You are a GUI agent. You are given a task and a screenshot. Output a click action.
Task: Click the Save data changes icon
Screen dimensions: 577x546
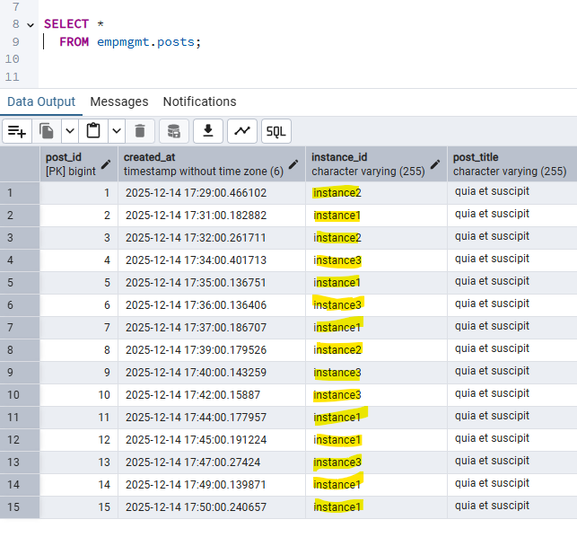pyautogui.click(x=174, y=131)
